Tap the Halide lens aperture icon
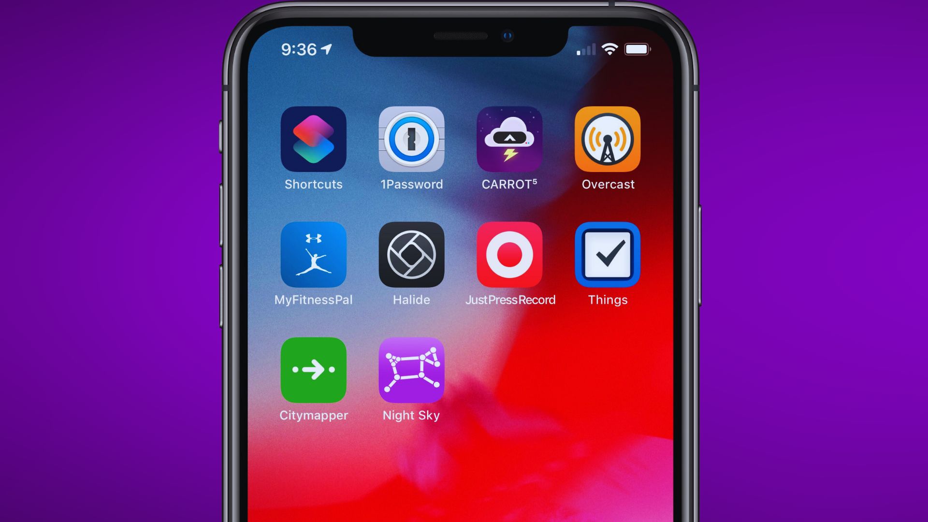Viewport: 928px width, 522px height. (411, 254)
